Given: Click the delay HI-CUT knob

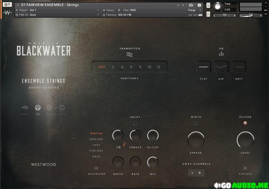Looking at the screenshot, I should (153, 135).
